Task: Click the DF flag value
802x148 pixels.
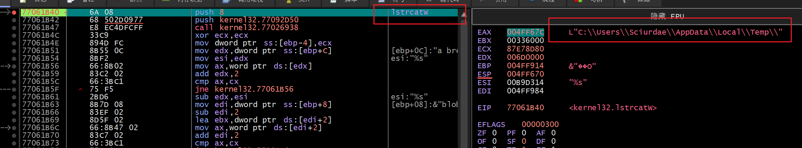Action: [x=554, y=141]
